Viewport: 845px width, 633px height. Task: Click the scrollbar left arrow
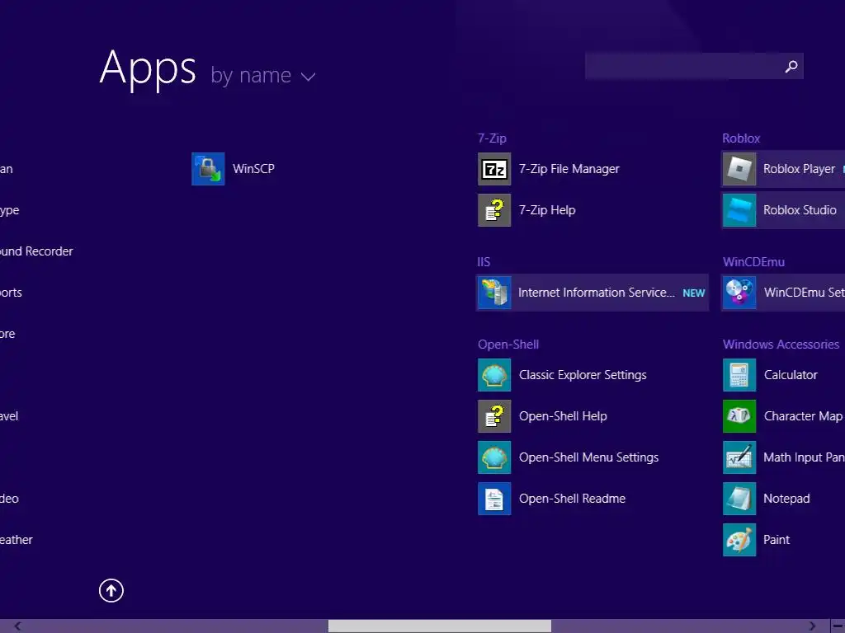[x=18, y=626]
